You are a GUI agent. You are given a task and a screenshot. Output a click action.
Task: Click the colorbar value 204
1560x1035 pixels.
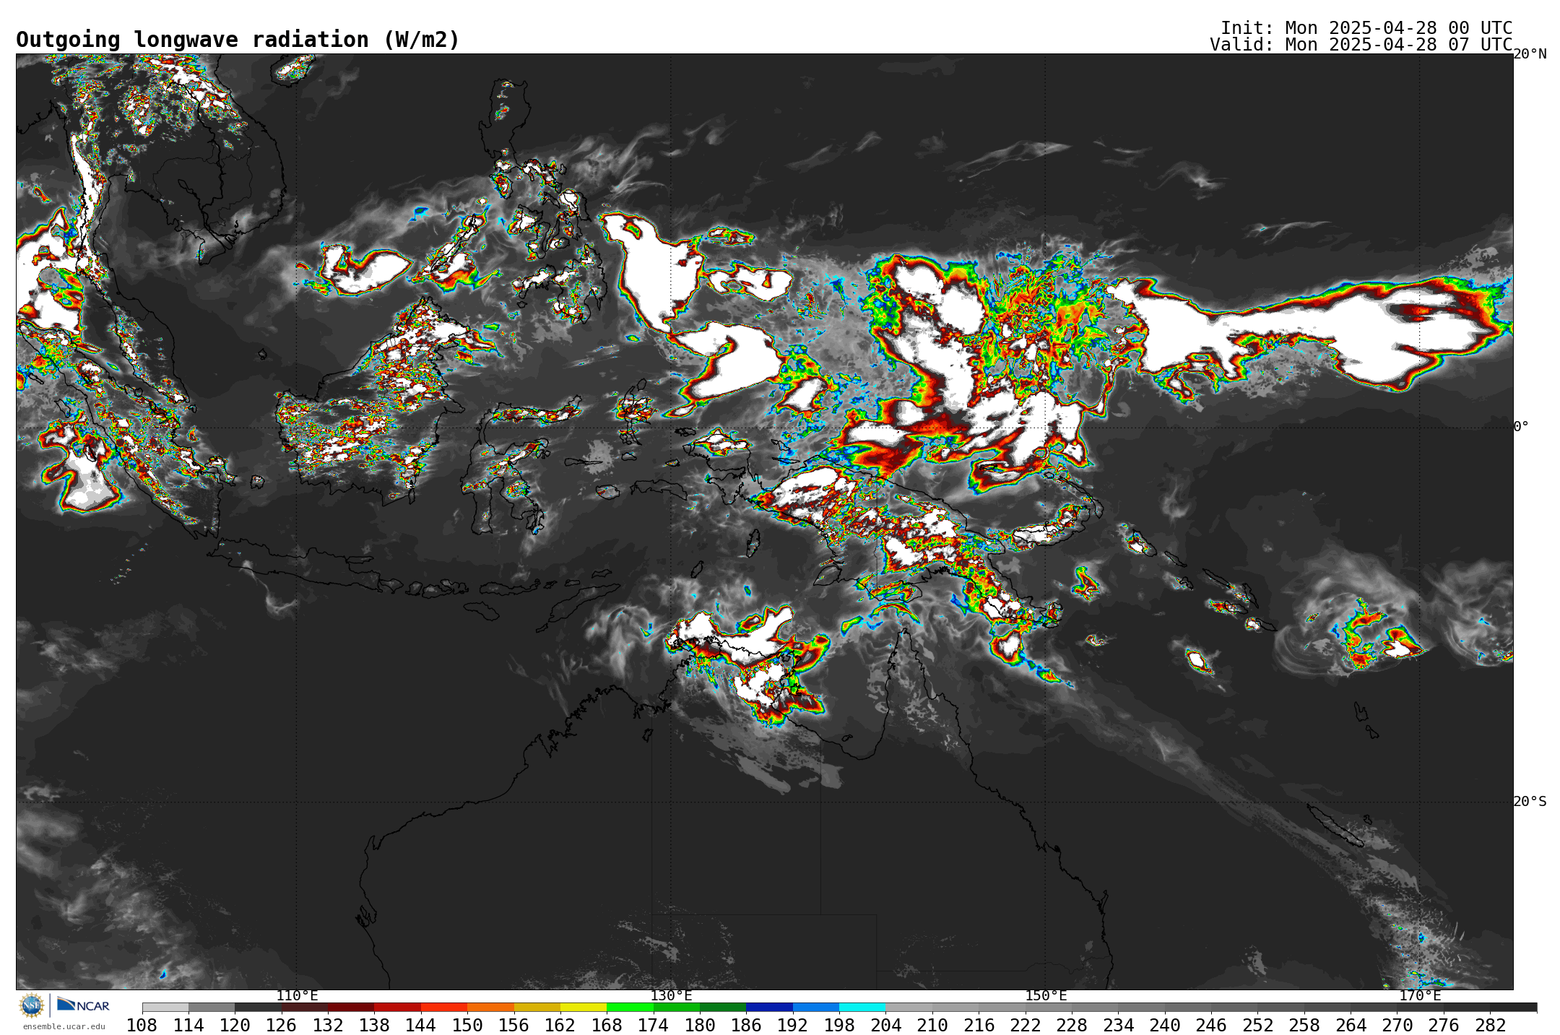click(x=885, y=1026)
